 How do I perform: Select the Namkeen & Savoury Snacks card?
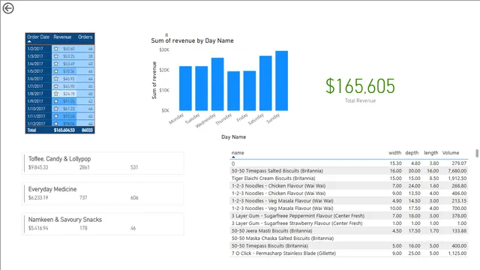pos(103,223)
